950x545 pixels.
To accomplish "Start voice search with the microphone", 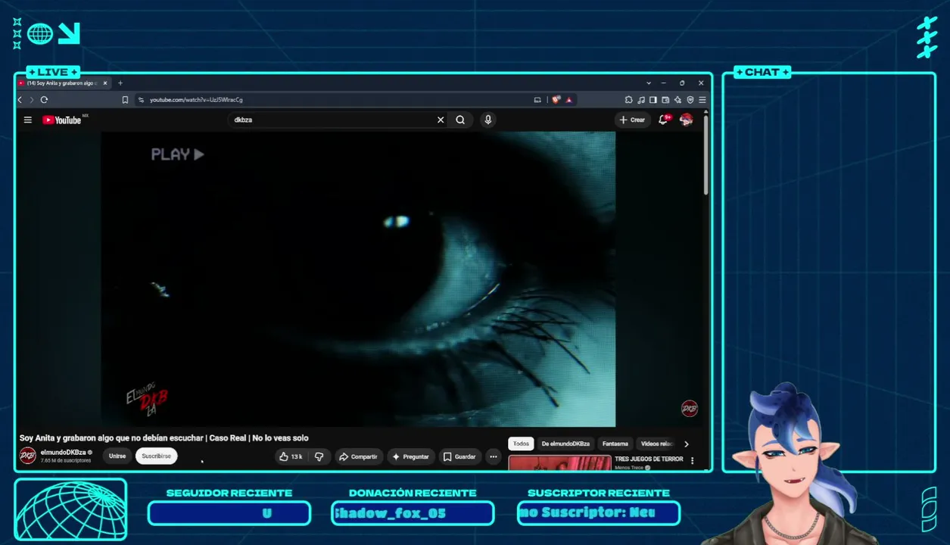I will click(488, 120).
